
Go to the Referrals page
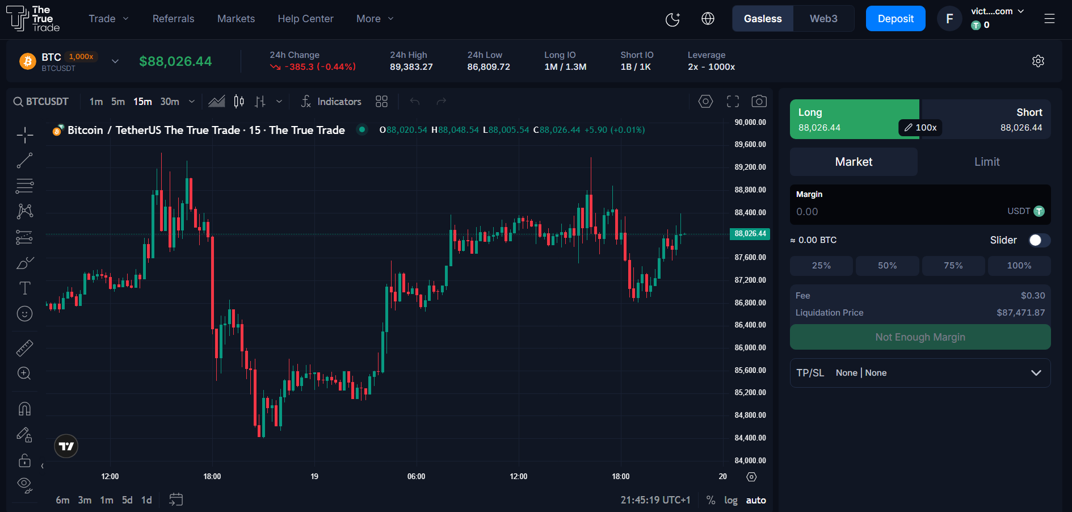point(173,19)
